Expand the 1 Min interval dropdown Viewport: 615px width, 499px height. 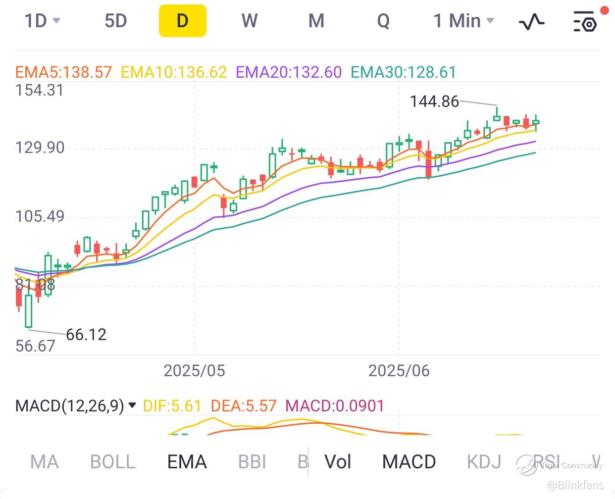(463, 21)
